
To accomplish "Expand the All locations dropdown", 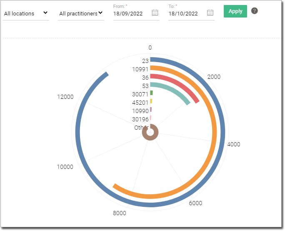I will click(x=25, y=13).
